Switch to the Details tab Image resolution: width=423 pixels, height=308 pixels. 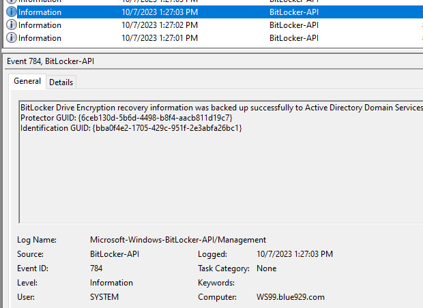pyautogui.click(x=61, y=82)
